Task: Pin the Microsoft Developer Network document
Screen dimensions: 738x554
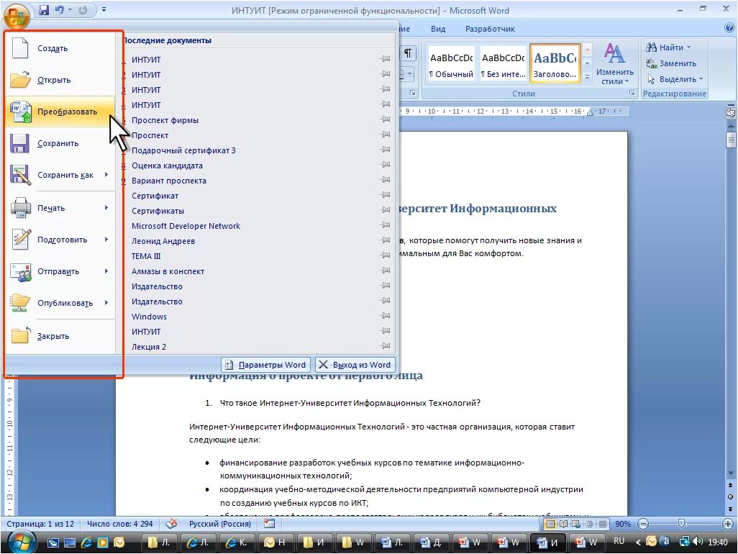Action: pos(385,225)
